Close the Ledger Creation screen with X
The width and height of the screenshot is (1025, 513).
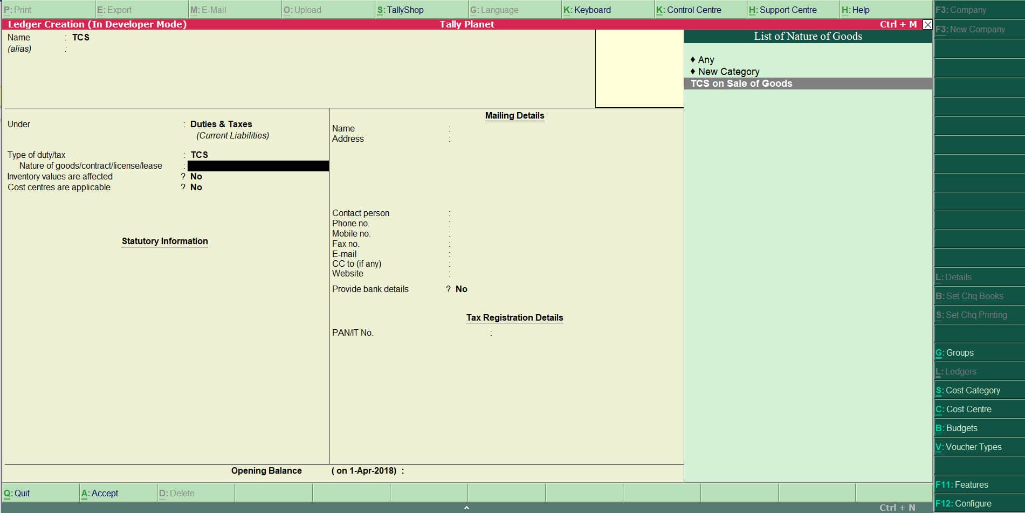click(x=927, y=24)
